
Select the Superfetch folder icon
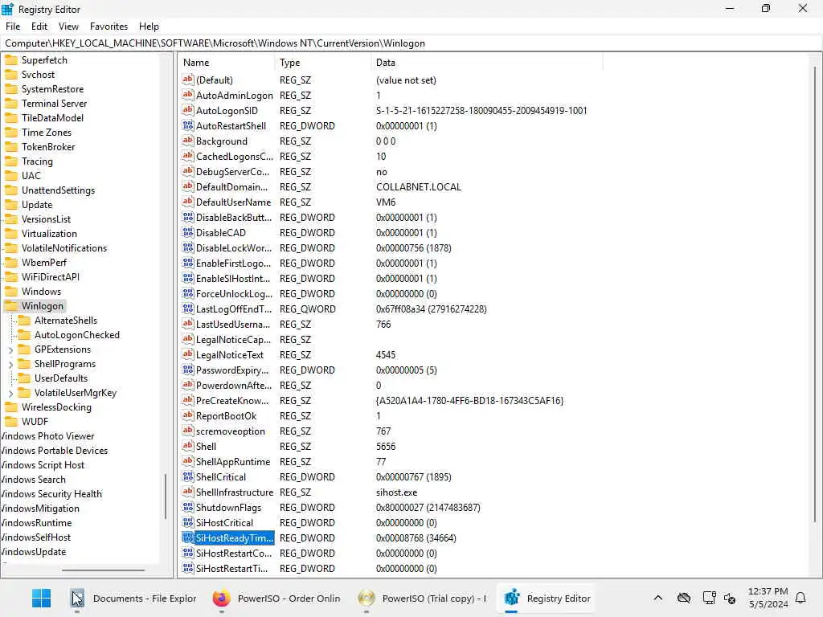(11, 59)
